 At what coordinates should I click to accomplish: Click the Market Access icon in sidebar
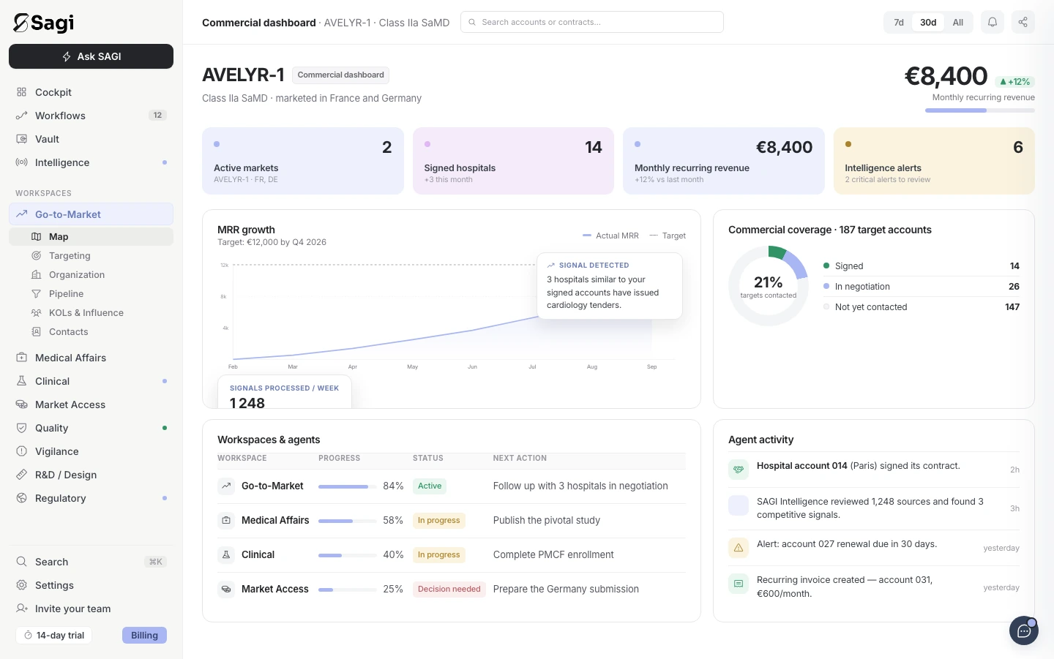[22, 404]
